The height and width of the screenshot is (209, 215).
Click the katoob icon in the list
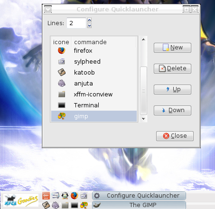[x=62, y=72]
